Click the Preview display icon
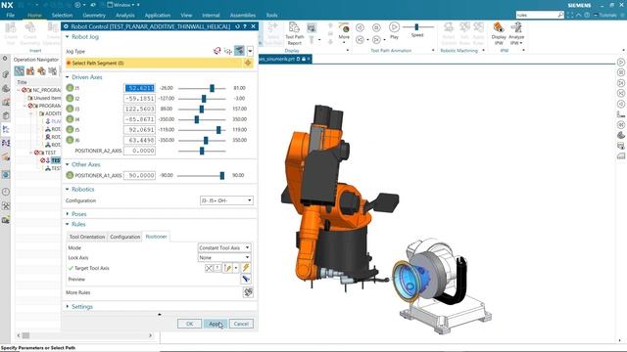The height and width of the screenshot is (352, 627). [x=246, y=279]
